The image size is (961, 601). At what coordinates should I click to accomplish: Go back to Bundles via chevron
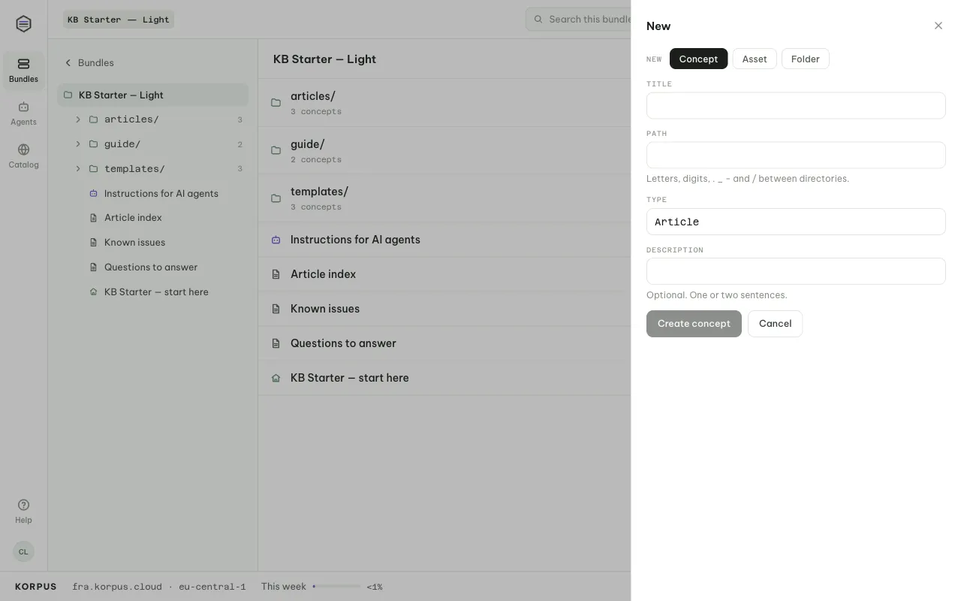[x=68, y=63]
